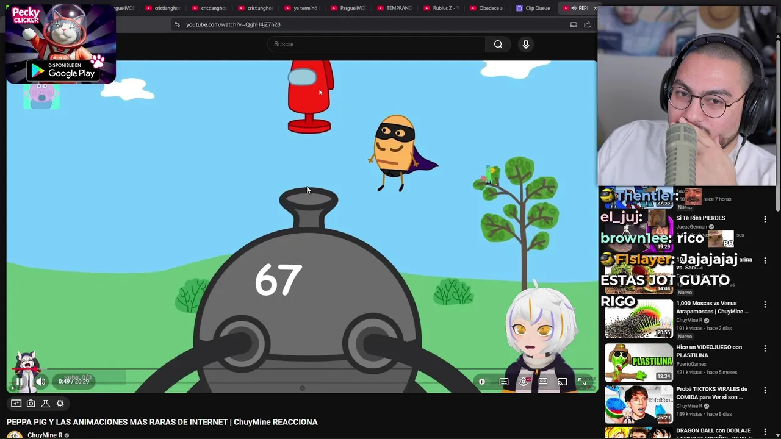The height and width of the screenshot is (439, 781).
Task: Switch to the "ya terminó" browser tab
Action: click(301, 8)
